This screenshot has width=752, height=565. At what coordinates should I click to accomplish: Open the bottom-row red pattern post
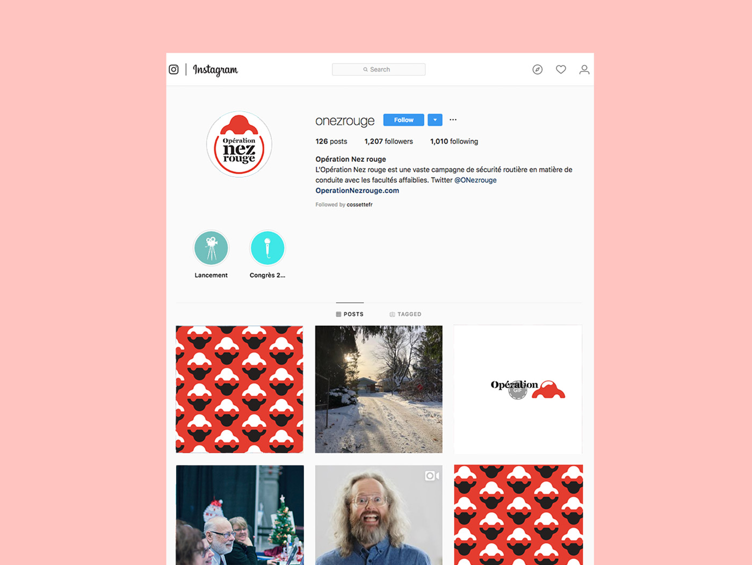[518, 515]
